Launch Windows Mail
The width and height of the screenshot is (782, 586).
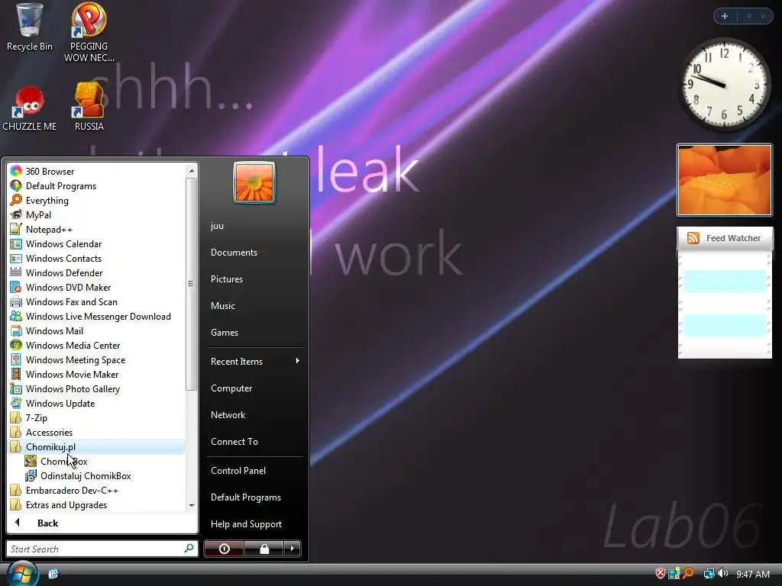point(97,331)
